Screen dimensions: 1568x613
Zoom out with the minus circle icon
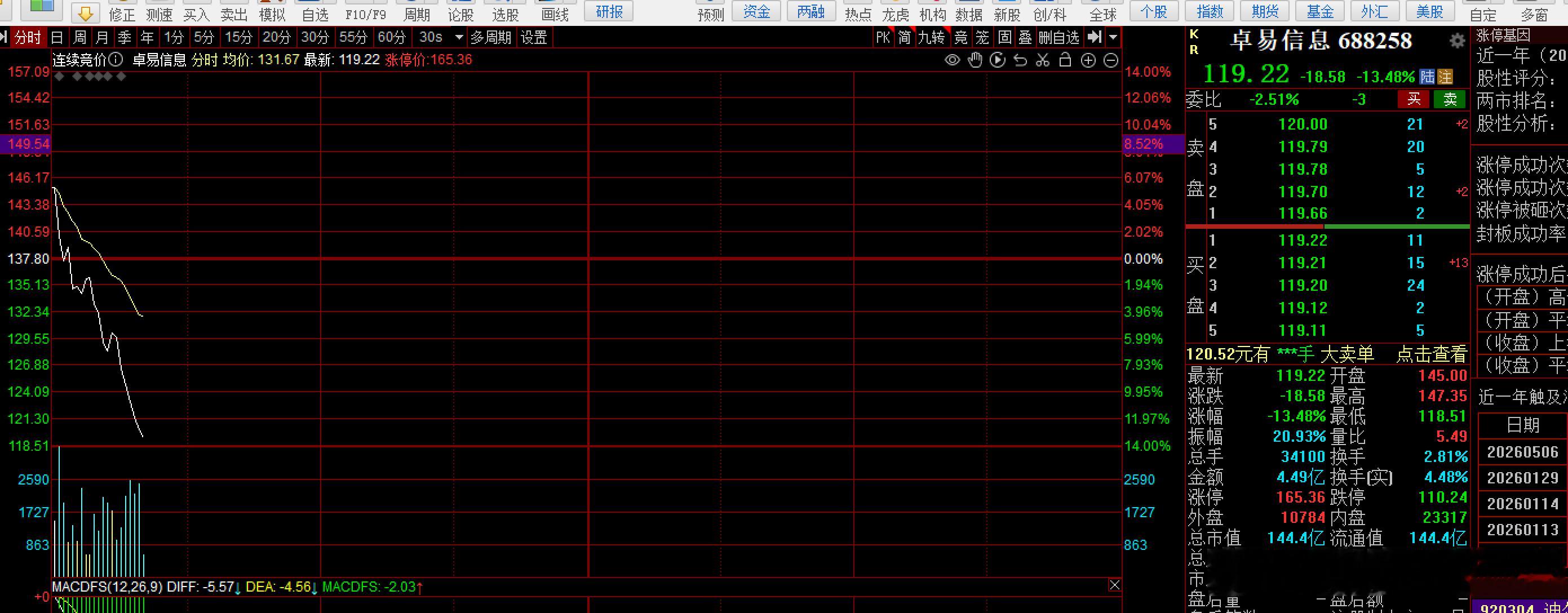[x=1111, y=60]
